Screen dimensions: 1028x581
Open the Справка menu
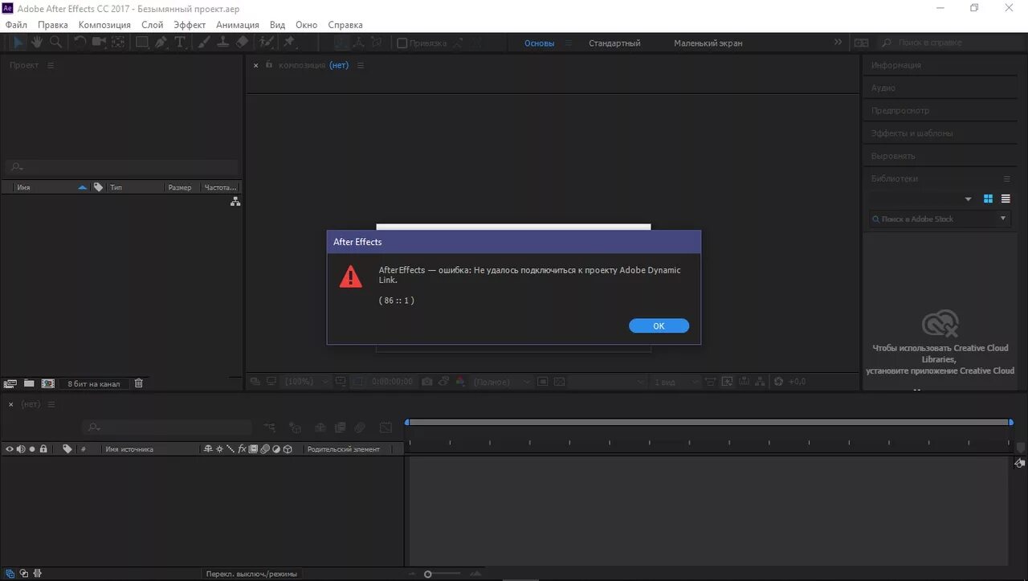[x=345, y=25]
